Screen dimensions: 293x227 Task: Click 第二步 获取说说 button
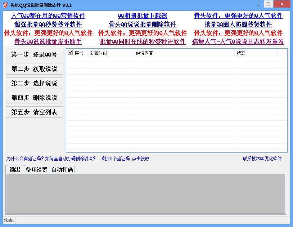tap(34, 69)
